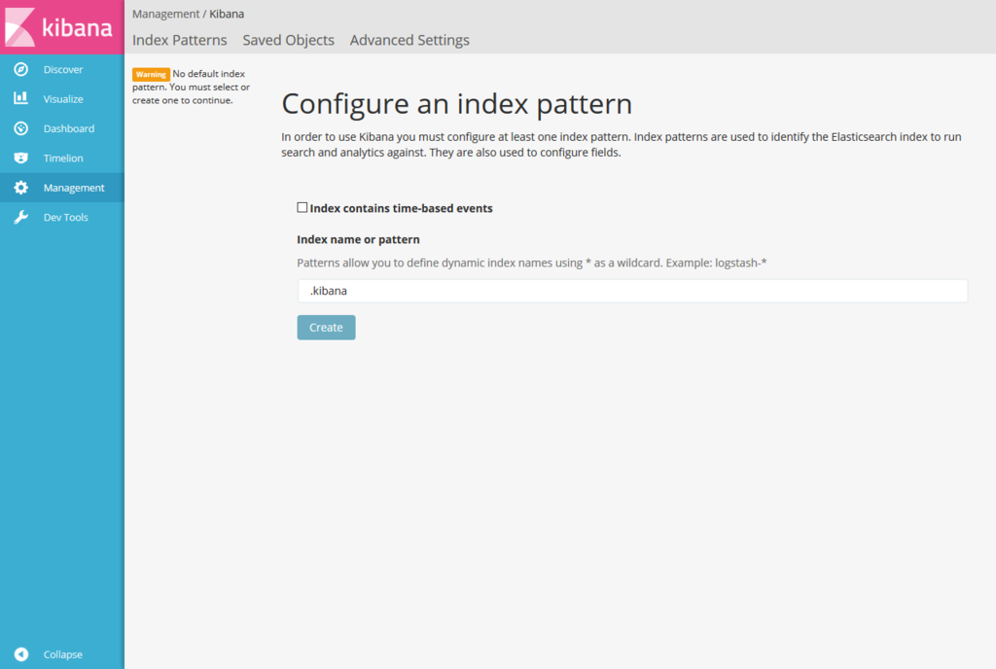Click the Discover compass icon

(21, 69)
